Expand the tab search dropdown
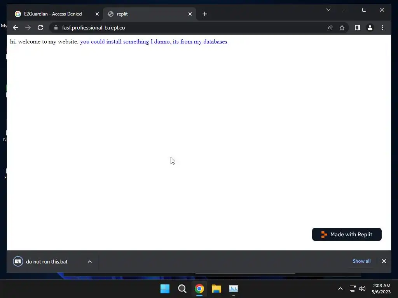398x298 pixels. click(328, 10)
